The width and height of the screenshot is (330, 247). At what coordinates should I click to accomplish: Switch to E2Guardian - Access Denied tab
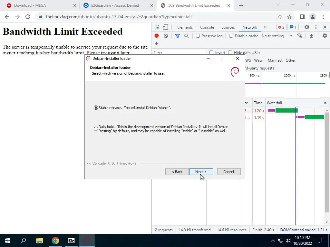(x=118, y=5)
